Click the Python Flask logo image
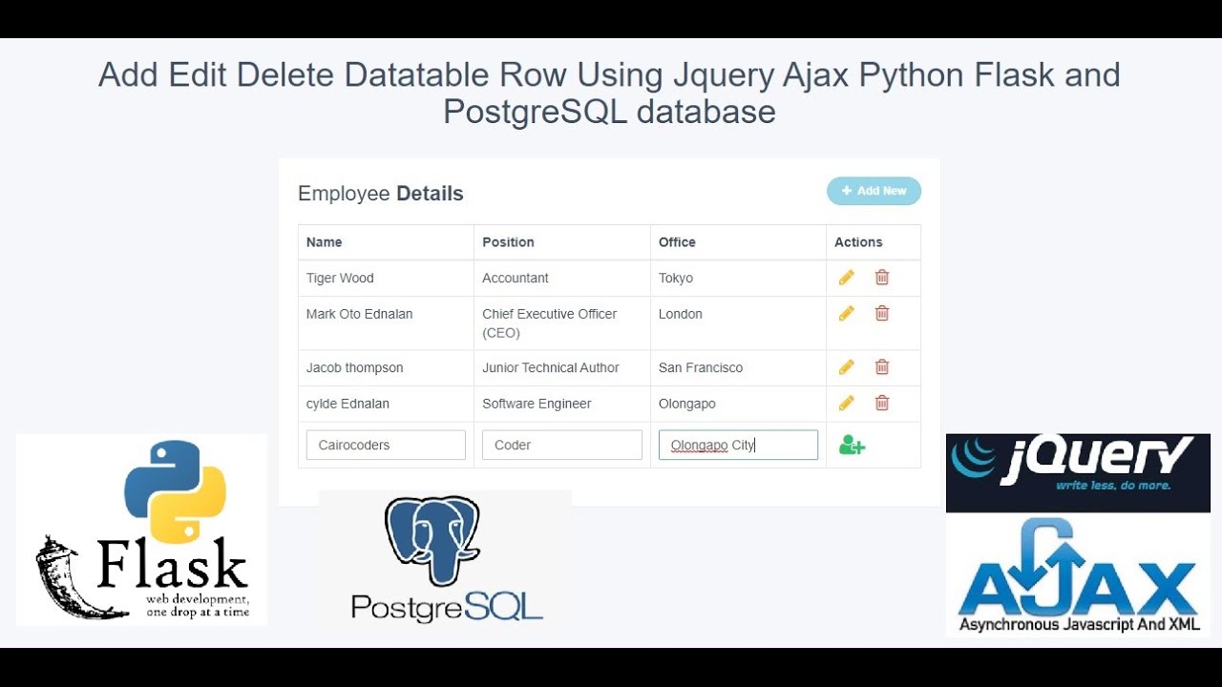This screenshot has height=687, width=1222. pos(142,531)
